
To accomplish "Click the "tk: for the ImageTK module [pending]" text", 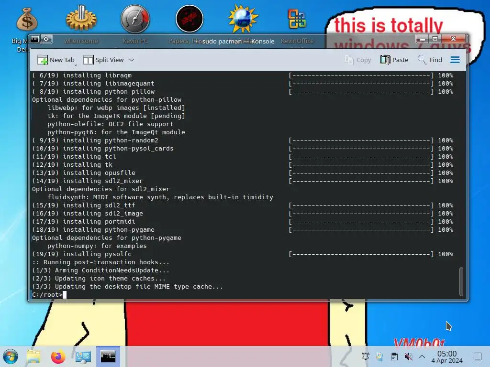I will (x=116, y=116).
